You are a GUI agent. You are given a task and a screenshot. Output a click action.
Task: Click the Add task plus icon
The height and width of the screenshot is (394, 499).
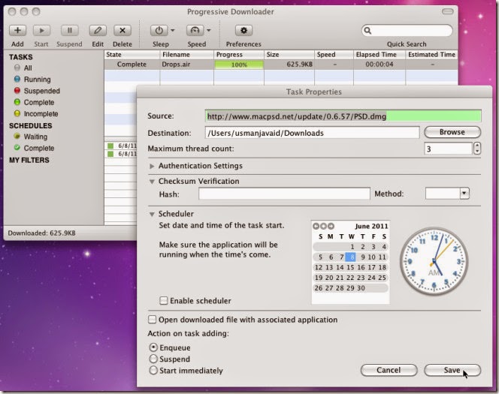17,31
